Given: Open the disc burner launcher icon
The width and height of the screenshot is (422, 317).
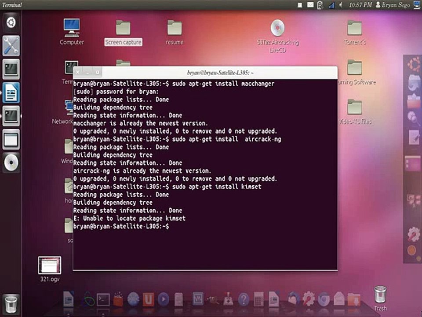Looking at the screenshot, I should pyautogui.click(x=11, y=162).
